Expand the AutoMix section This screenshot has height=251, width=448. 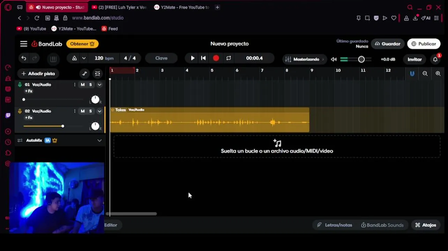pos(99,140)
